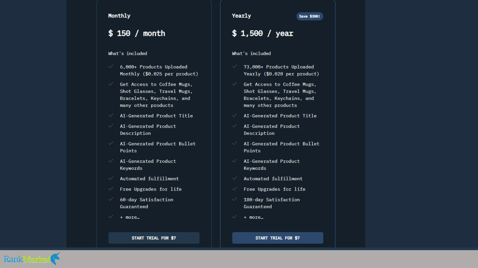Click '73,000+ Products Uploaded Yearly' feature text

281,70
